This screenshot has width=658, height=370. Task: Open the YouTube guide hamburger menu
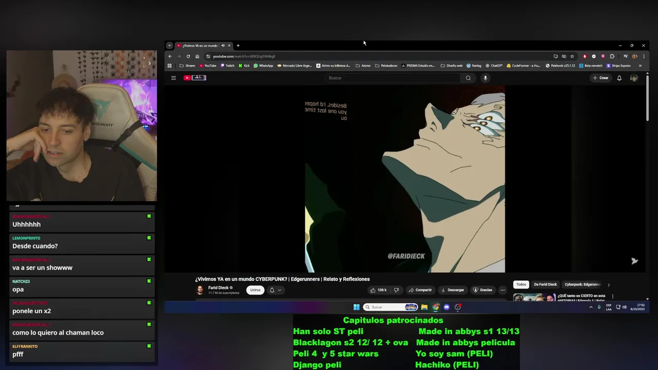pos(173,78)
